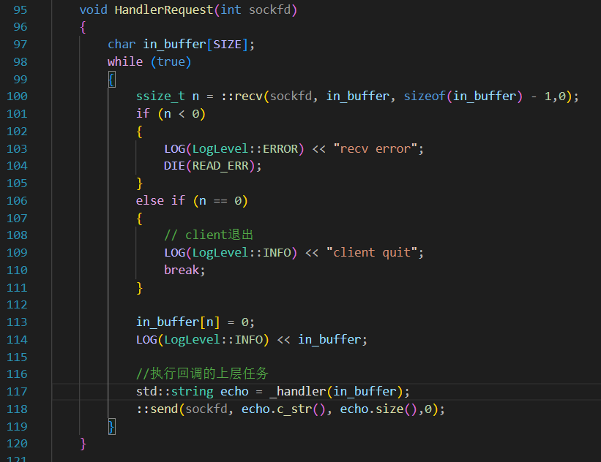This screenshot has width=601, height=462.
Task: Click the '// client退出' comment
Action: pyautogui.click(x=209, y=235)
